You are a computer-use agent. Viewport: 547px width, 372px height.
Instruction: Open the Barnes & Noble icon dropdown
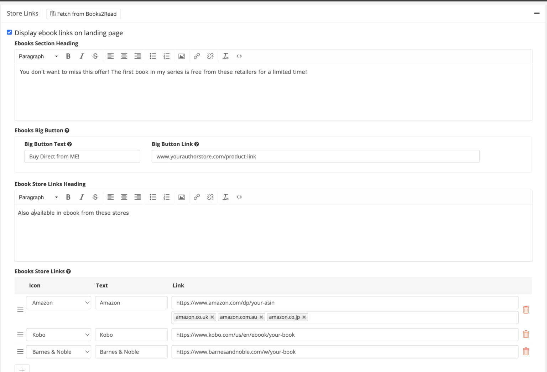pyautogui.click(x=58, y=352)
